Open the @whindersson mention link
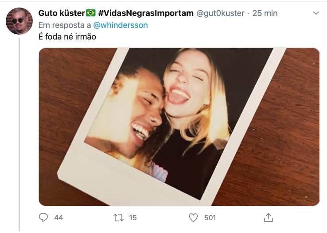Viewport: 327px width, 233px height. click(x=121, y=25)
